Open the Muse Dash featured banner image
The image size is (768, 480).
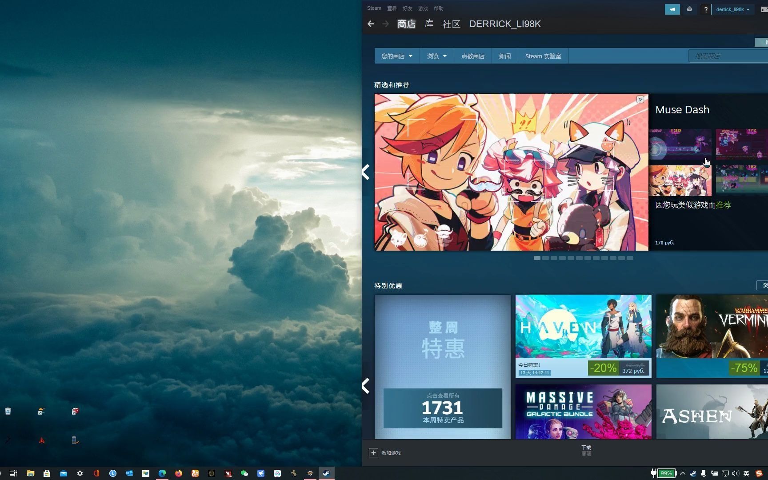pyautogui.click(x=511, y=172)
